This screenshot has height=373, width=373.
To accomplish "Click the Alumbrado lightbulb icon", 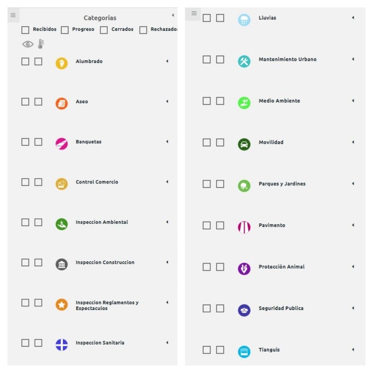I will point(62,63).
